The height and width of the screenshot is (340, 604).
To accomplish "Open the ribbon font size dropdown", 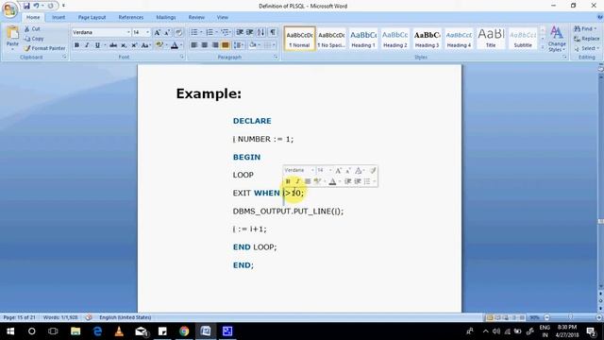I will [x=147, y=32].
